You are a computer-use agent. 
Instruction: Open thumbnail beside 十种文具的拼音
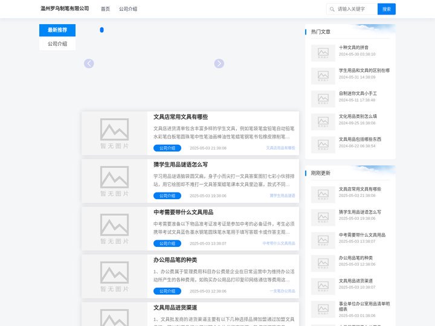[323, 53]
